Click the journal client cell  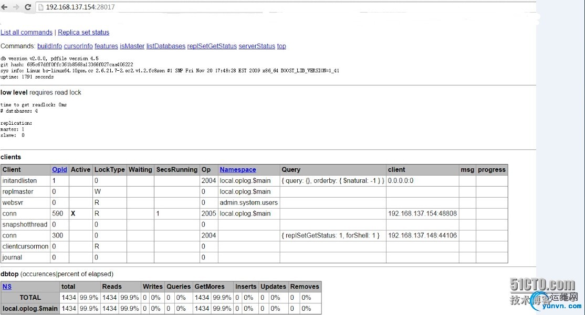pos(25,257)
